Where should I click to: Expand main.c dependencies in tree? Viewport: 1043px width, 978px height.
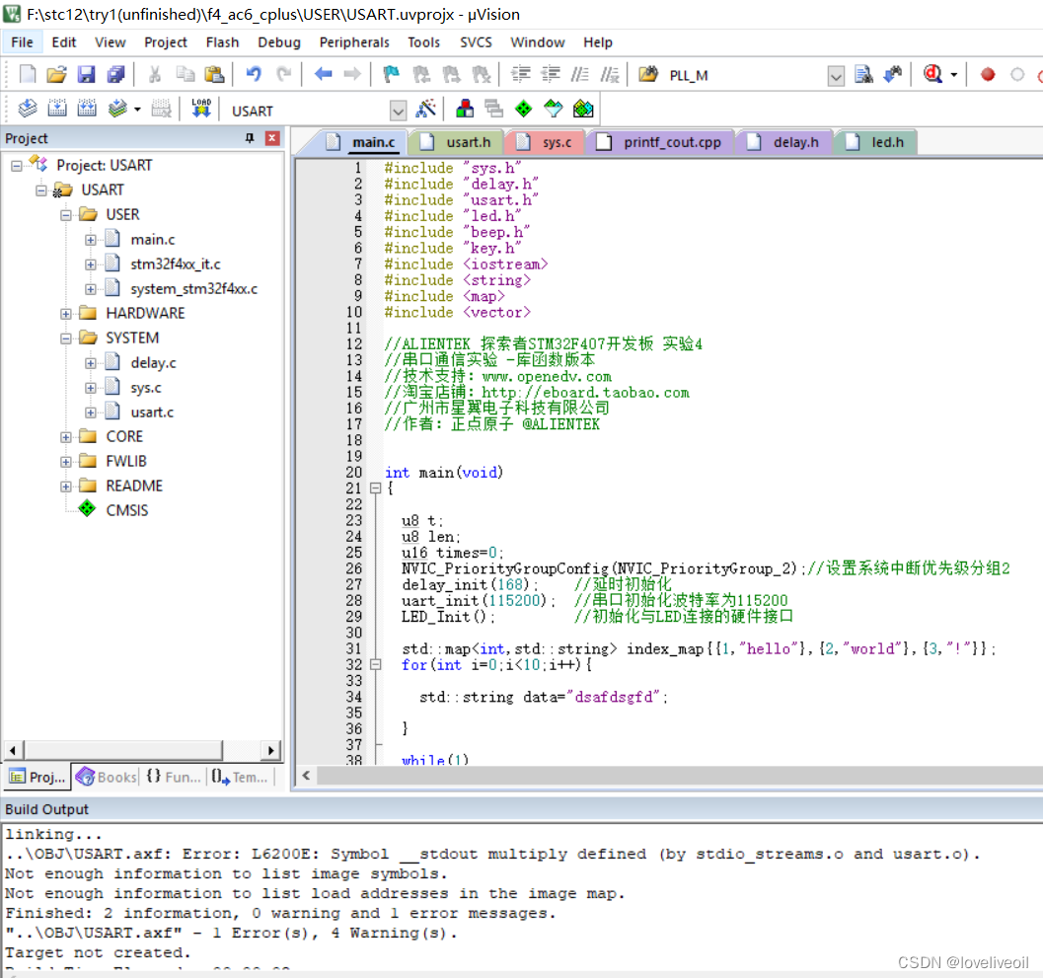pyautogui.click(x=91, y=240)
